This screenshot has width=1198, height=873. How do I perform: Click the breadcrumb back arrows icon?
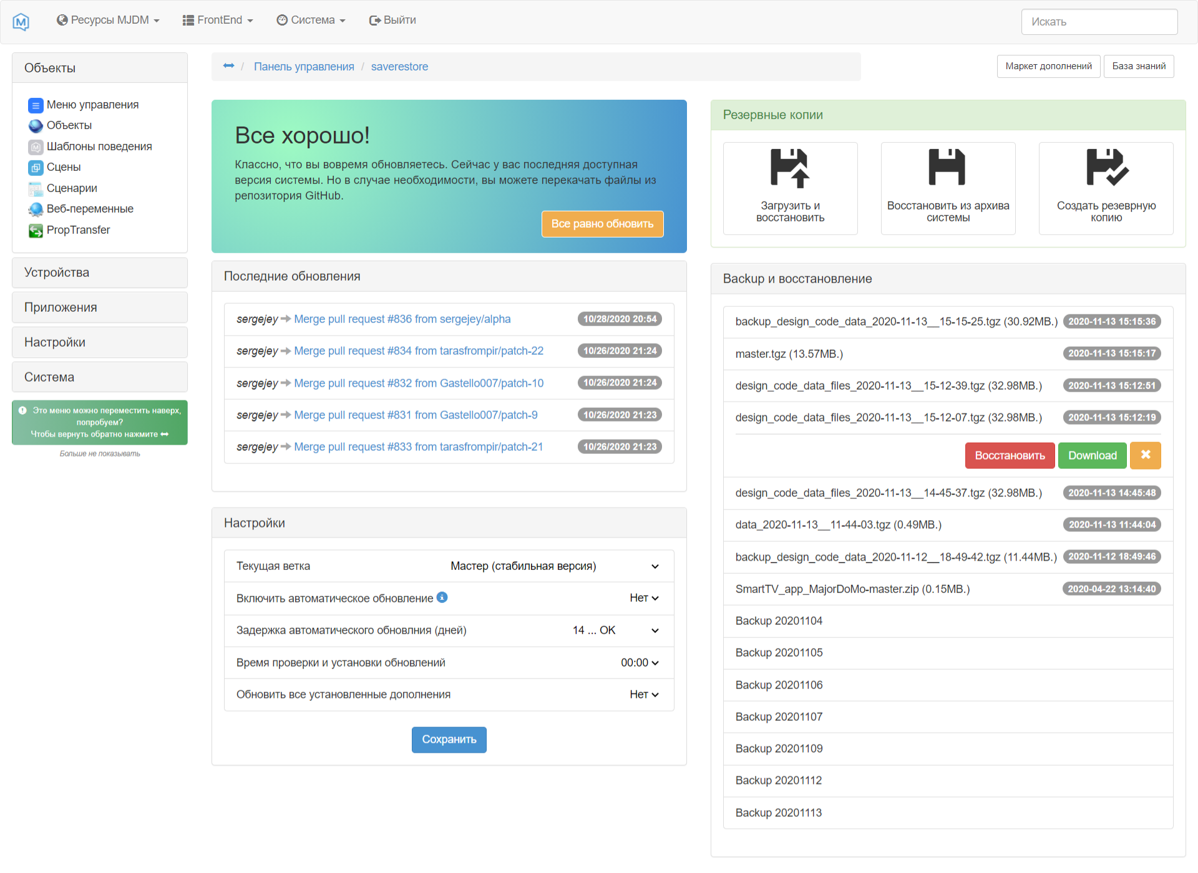[x=228, y=66]
